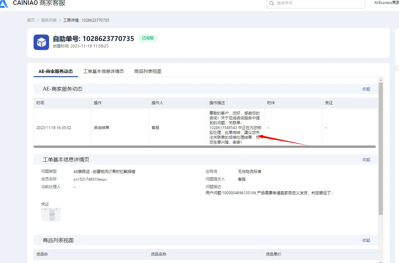Click the 附件 column header

coord(293,103)
